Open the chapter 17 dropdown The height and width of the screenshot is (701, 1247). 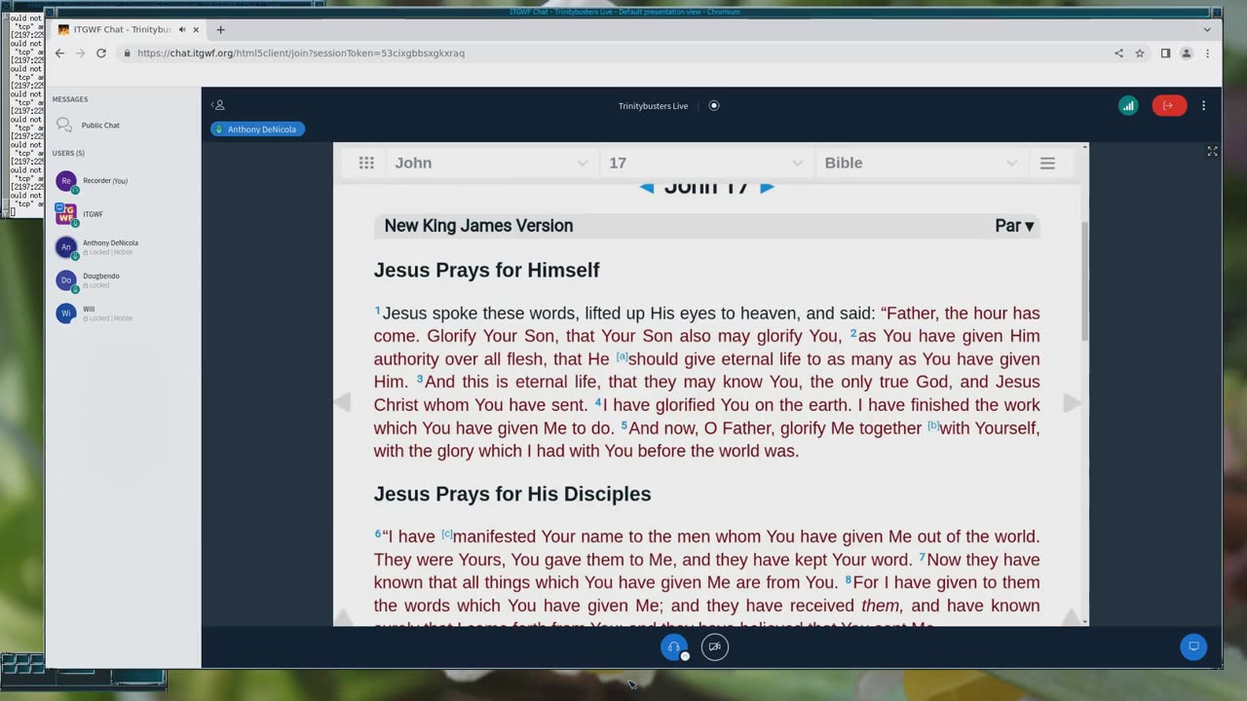coord(706,164)
